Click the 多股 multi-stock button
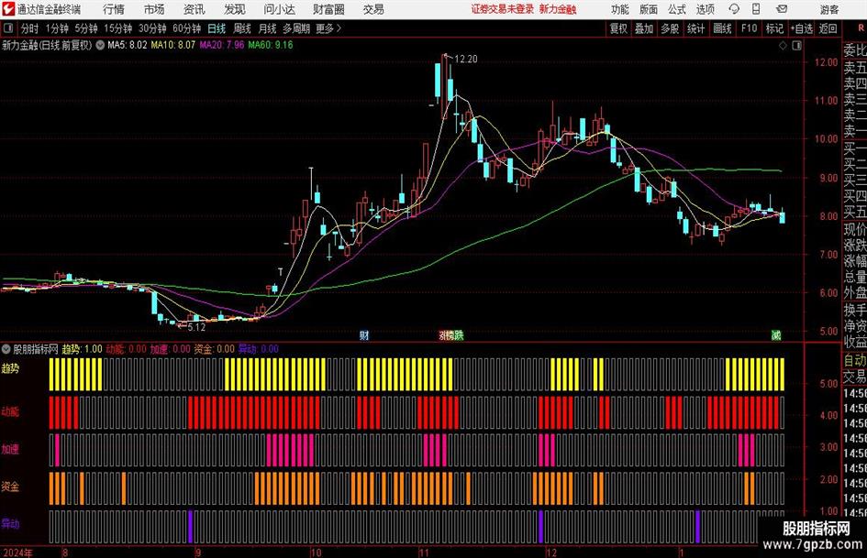 coord(670,28)
